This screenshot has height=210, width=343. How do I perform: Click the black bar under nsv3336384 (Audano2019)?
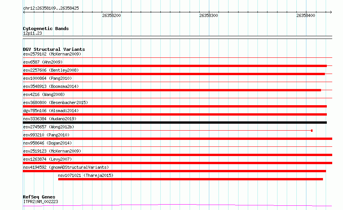[175, 123]
